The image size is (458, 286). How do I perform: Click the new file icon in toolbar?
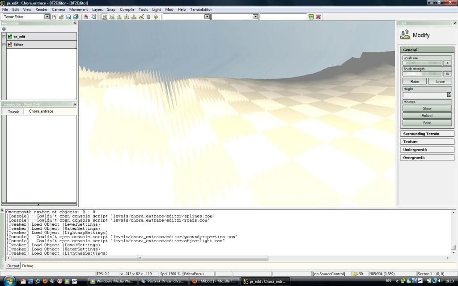[54, 17]
